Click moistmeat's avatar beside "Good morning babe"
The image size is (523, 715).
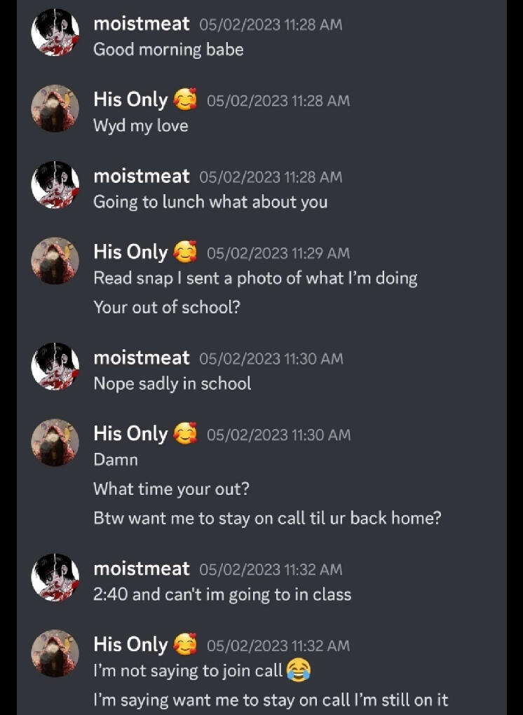pyautogui.click(x=55, y=32)
